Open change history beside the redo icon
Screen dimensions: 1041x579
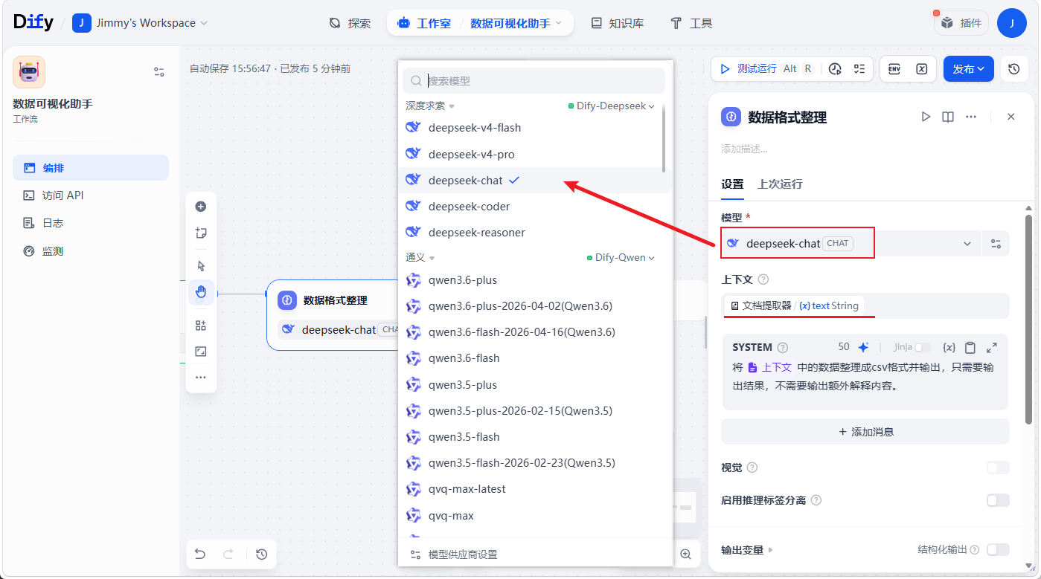pos(261,554)
